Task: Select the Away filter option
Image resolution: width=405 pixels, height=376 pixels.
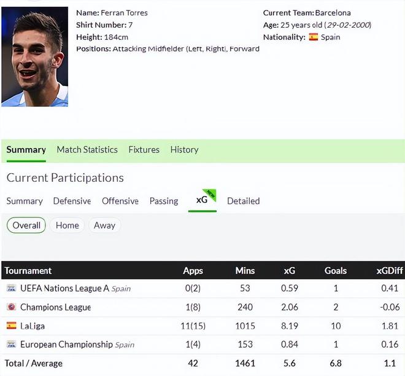Action: [x=104, y=225]
